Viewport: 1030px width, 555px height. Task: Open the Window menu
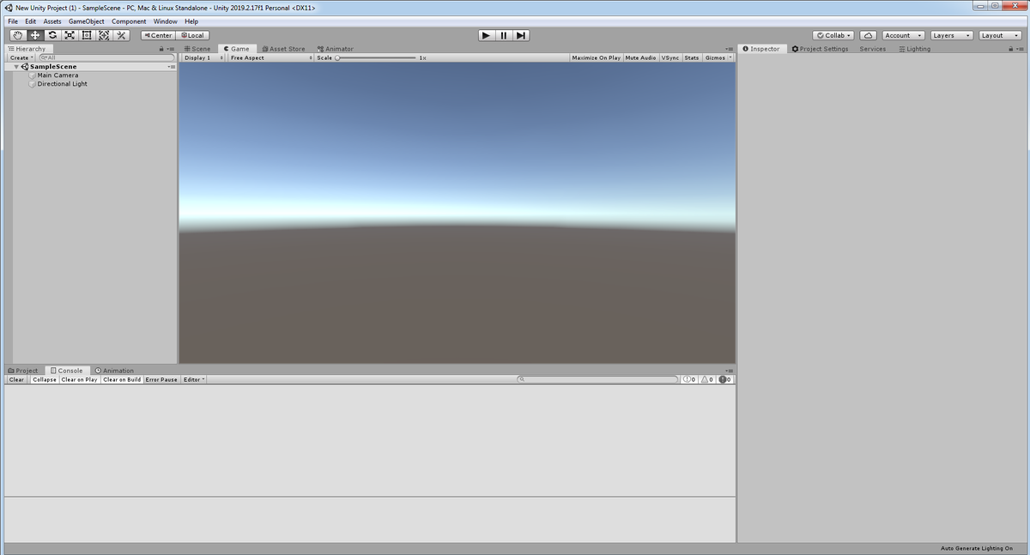pos(166,21)
